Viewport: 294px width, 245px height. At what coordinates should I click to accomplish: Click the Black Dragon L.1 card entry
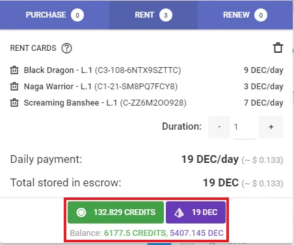pyautogui.click(x=102, y=70)
